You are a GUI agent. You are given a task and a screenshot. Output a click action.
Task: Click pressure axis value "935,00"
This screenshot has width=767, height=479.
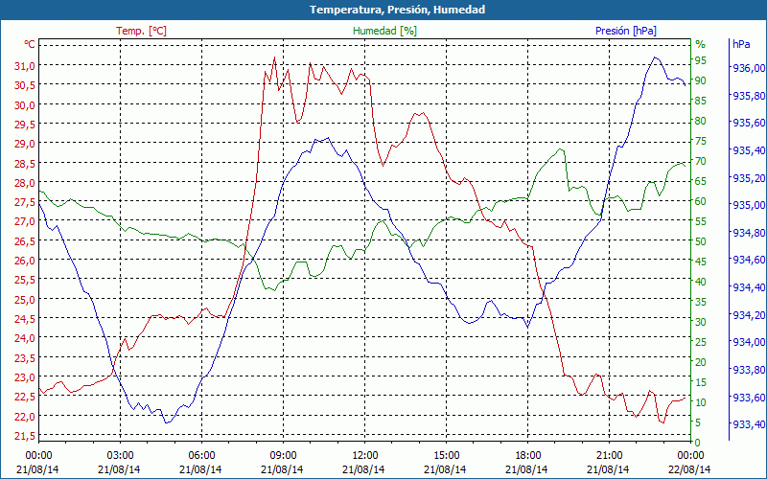click(748, 205)
